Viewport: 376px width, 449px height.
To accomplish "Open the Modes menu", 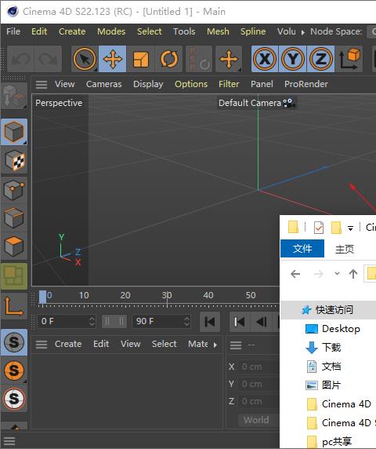I will [x=111, y=31].
